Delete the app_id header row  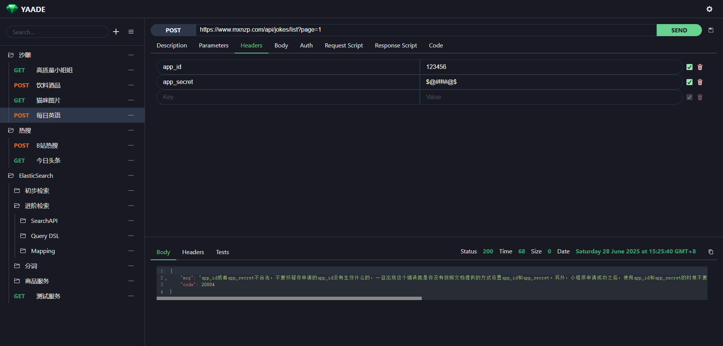700,67
